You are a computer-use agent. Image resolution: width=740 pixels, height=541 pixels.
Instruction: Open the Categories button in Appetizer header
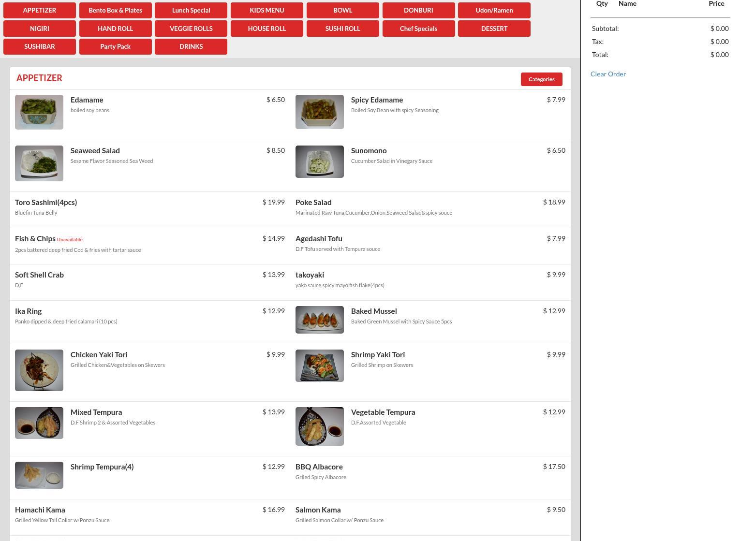(541, 79)
